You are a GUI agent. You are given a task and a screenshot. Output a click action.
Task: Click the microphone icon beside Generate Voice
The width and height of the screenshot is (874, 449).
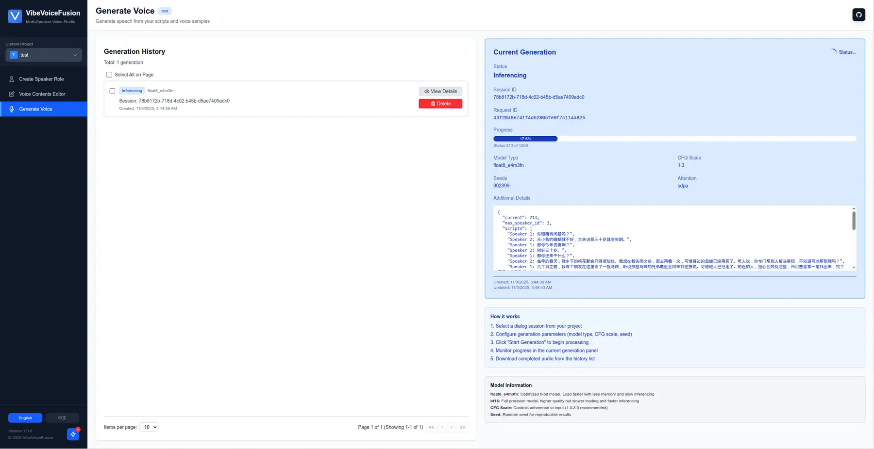point(12,109)
